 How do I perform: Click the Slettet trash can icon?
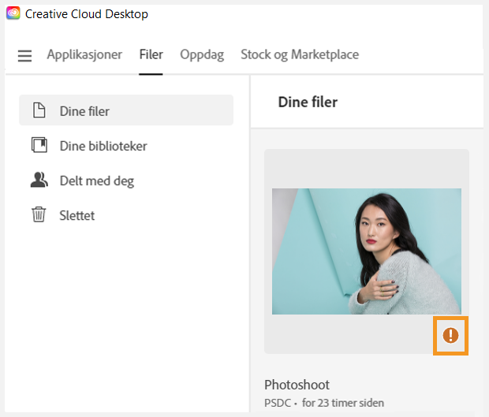(39, 214)
